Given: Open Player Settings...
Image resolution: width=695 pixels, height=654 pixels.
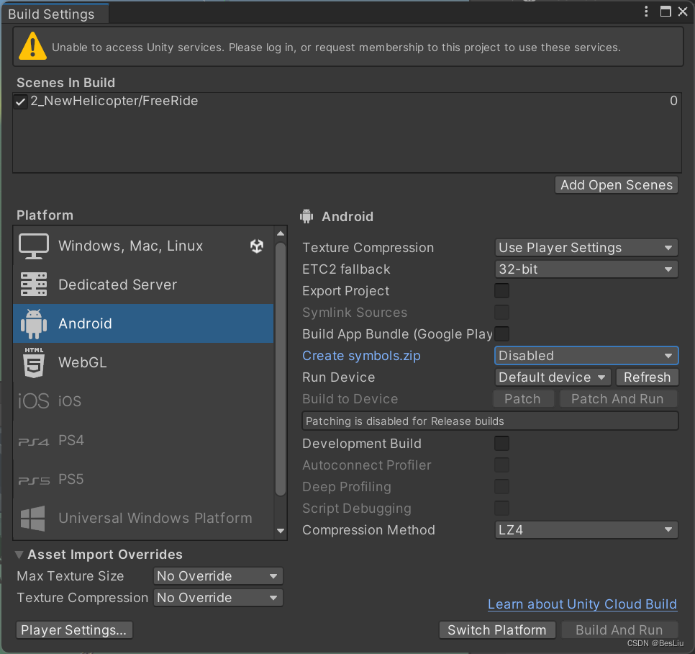Looking at the screenshot, I should [74, 630].
